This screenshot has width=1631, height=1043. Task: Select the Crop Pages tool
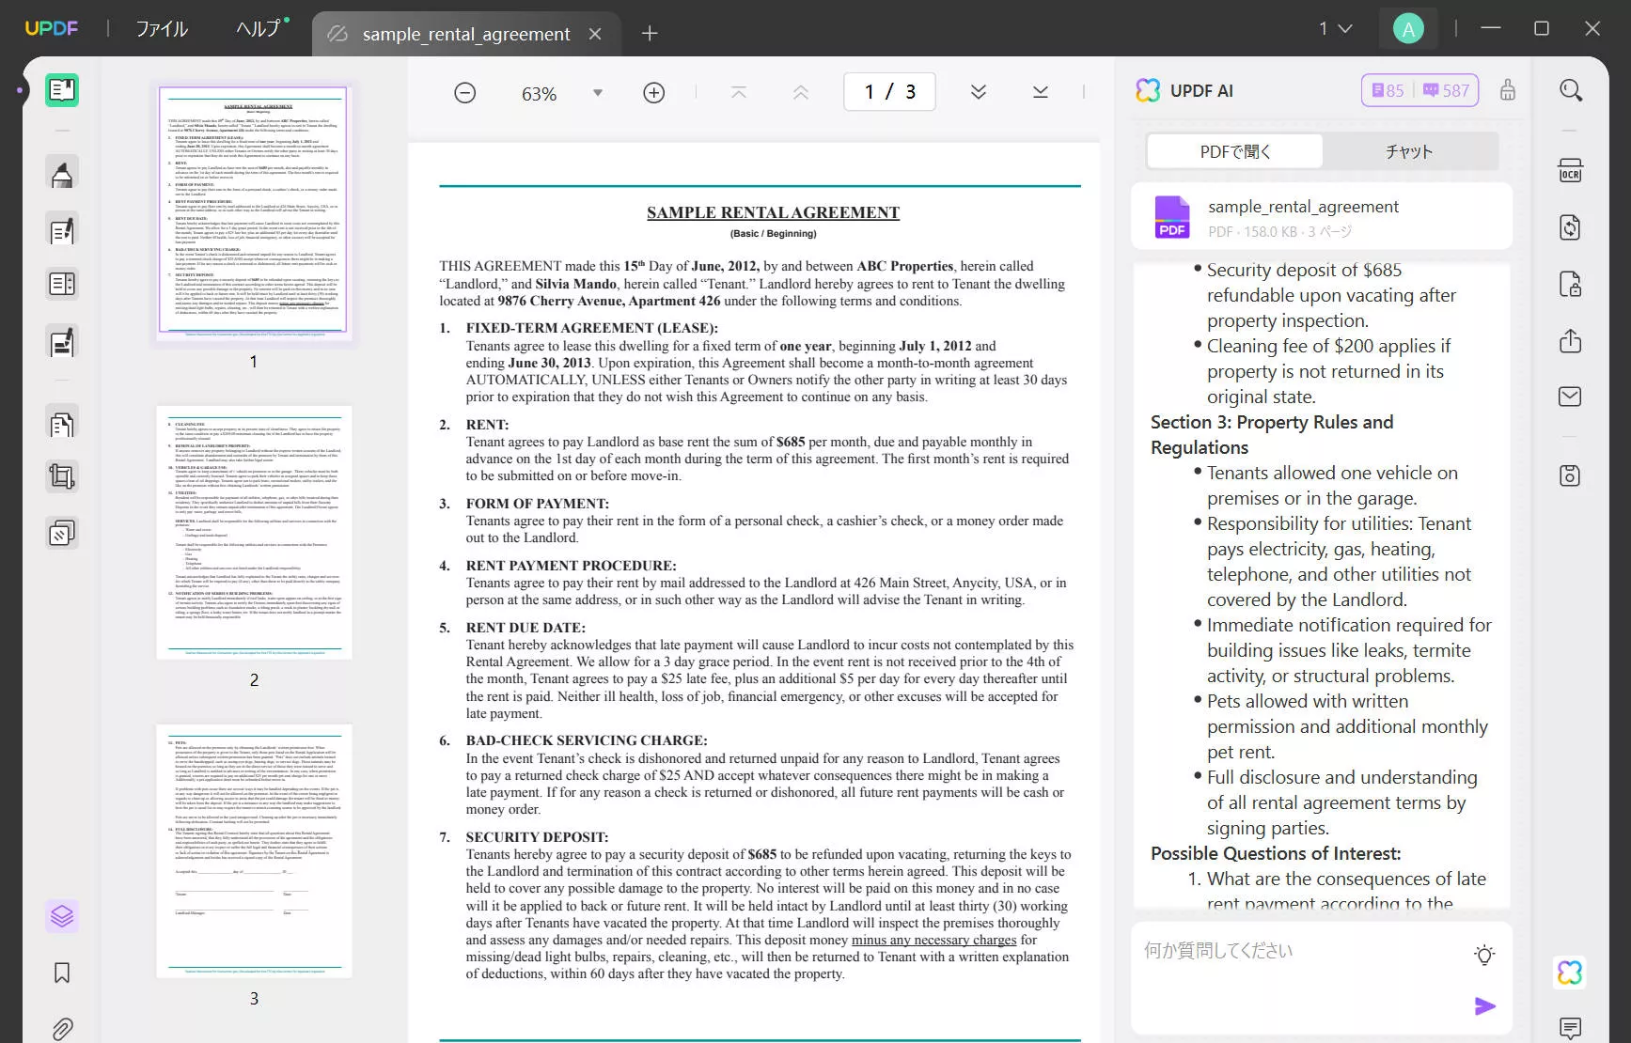(62, 476)
